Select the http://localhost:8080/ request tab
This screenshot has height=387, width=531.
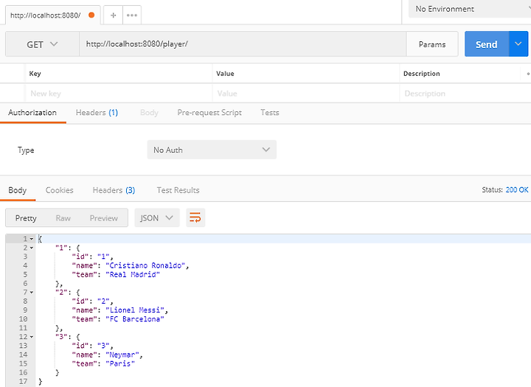(x=53, y=15)
